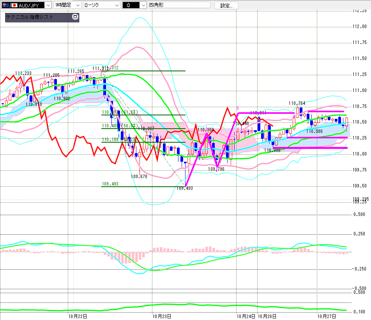Click the 110.448 price label
The image size is (371, 320).
click(x=241, y=123)
